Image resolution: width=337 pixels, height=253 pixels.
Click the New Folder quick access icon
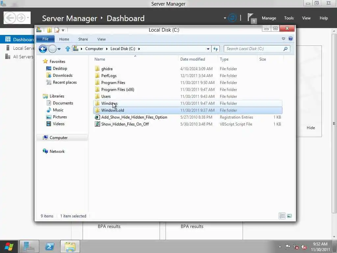click(50, 30)
